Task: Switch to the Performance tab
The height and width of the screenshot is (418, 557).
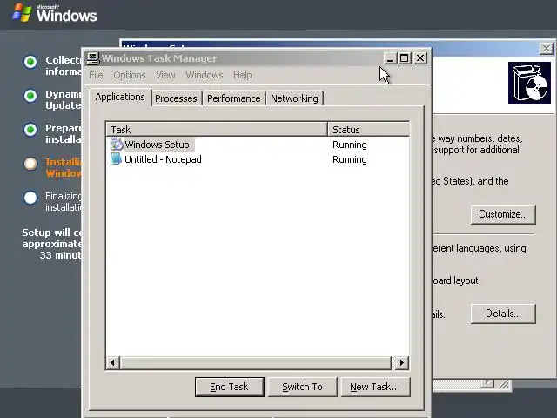Action: click(234, 98)
